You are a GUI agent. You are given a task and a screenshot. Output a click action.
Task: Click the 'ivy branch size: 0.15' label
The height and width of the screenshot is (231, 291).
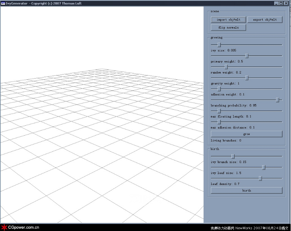(228, 162)
